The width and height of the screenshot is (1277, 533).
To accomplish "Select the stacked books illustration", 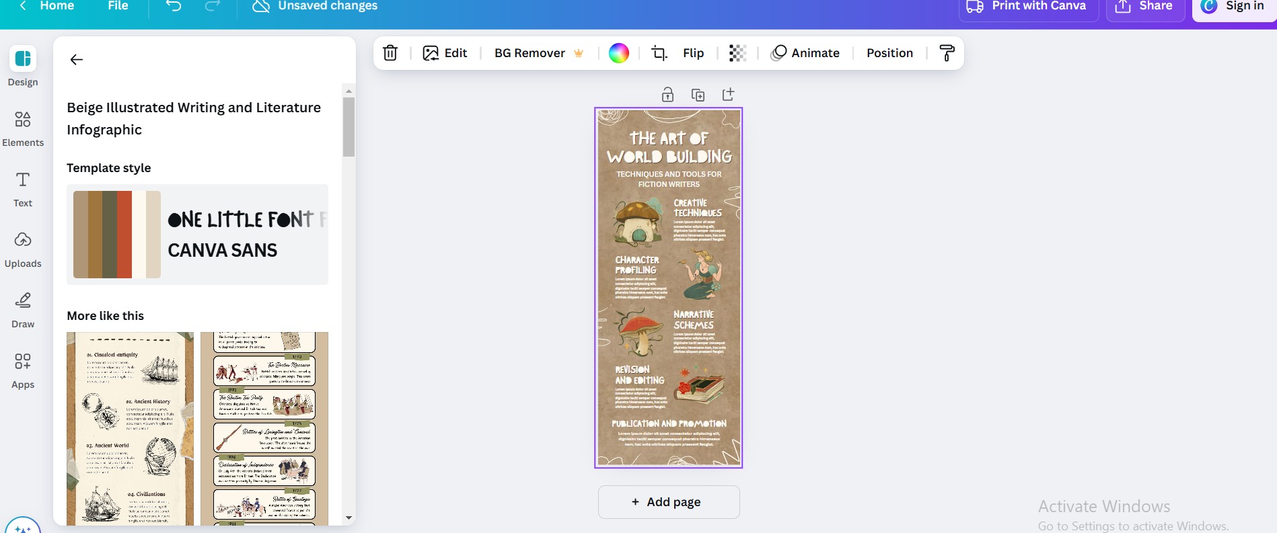I will [700, 385].
